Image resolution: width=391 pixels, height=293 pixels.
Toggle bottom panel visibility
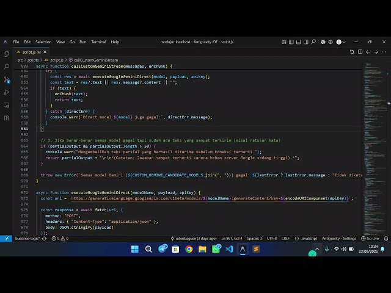coord(299,42)
